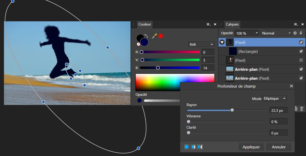Close the Couleur panel

click(x=215, y=24)
